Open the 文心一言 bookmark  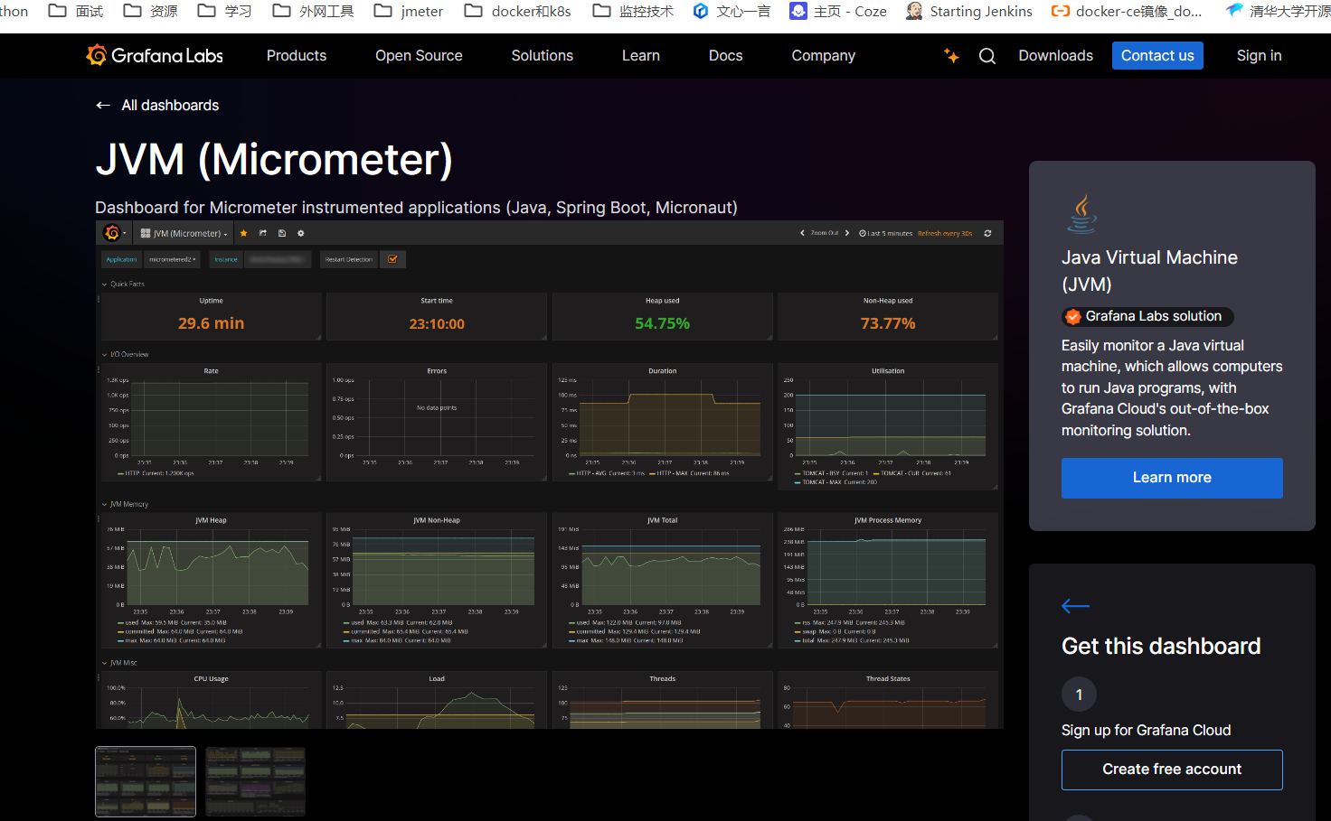point(732,11)
